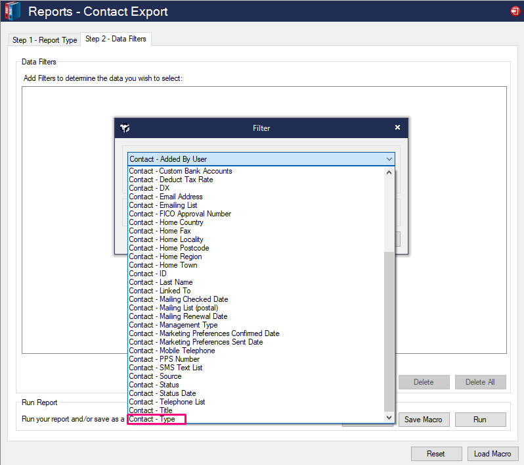
Task: Select Contact - Email Address option
Action: coord(165,197)
